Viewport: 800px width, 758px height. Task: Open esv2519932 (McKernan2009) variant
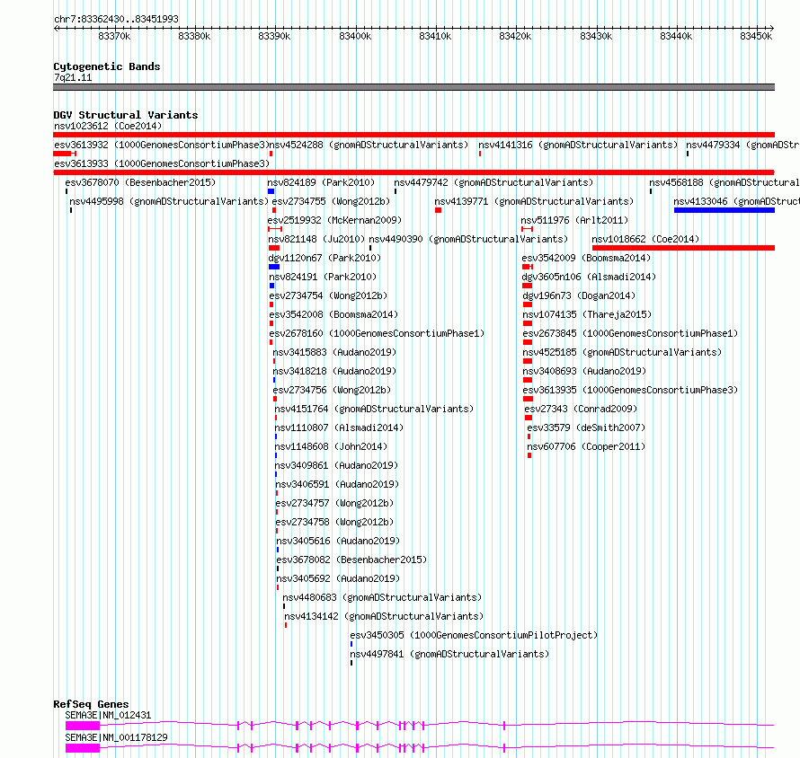[334, 220]
